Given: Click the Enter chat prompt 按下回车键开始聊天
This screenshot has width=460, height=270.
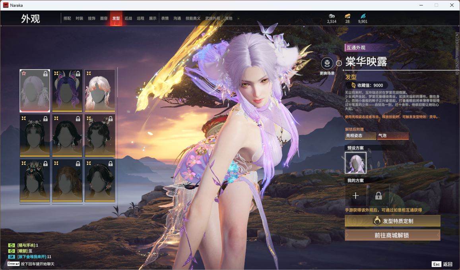Looking at the screenshot, I should (x=31, y=264).
